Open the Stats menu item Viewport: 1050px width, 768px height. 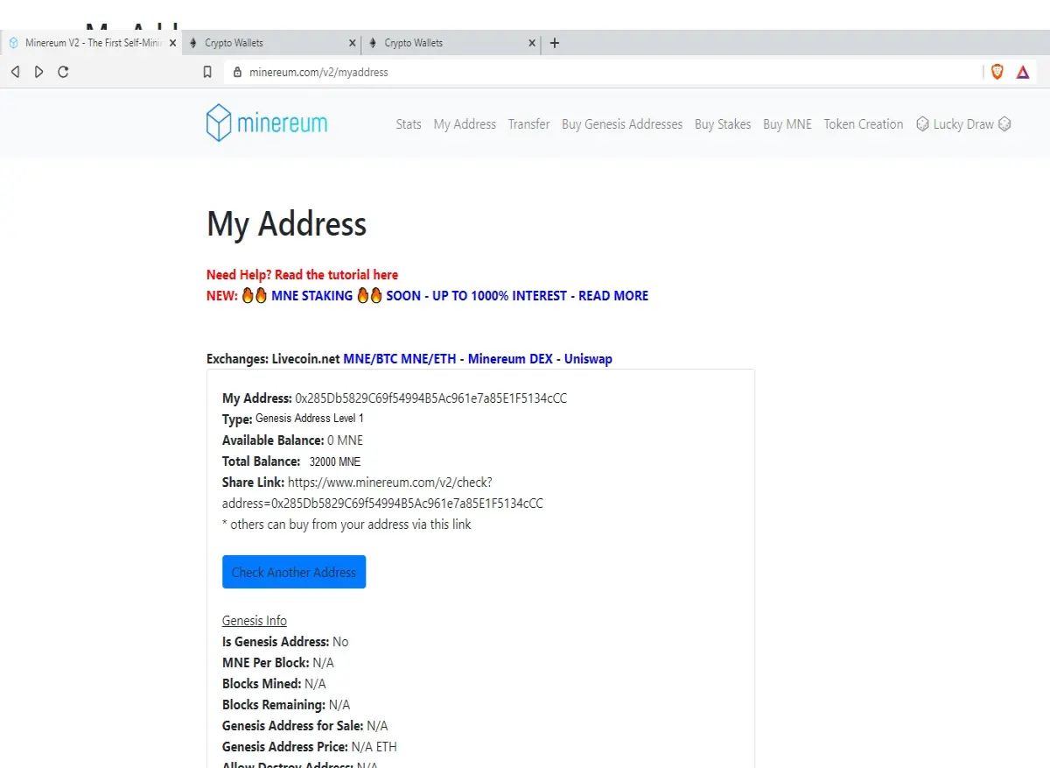pyautogui.click(x=409, y=124)
